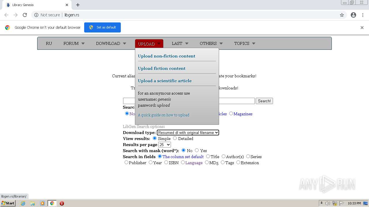Open the red Opera taskbar icon
Viewport: 369px width, 207px height.
[x=62, y=203]
